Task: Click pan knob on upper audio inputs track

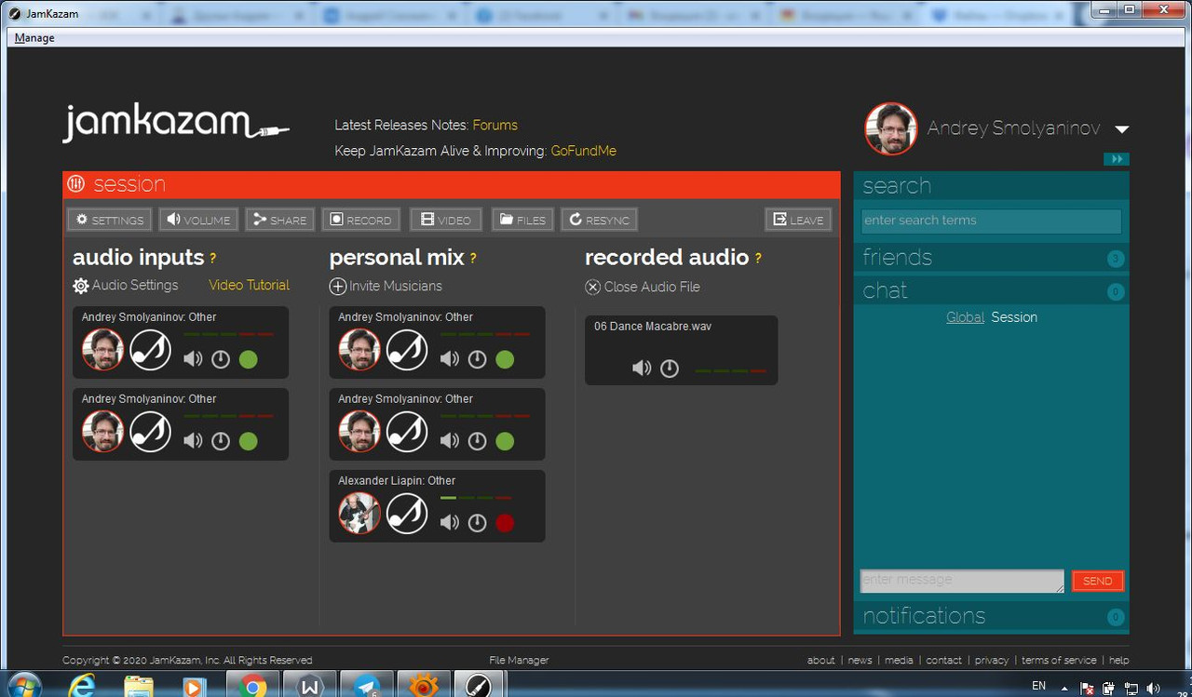Action: tap(221, 359)
